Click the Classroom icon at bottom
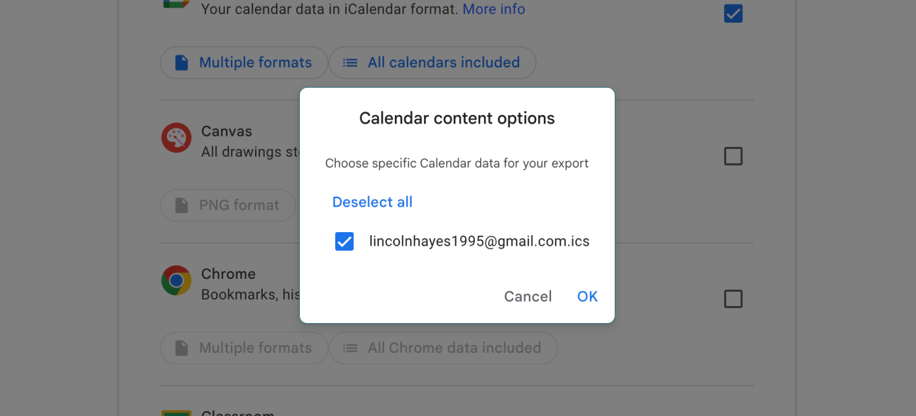The image size is (916, 416). point(176,413)
